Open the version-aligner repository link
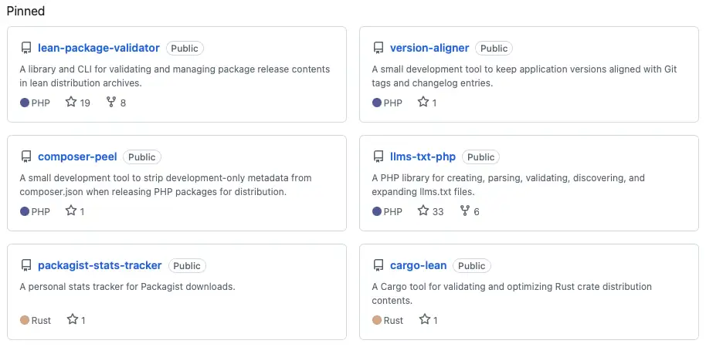This screenshot has width=706, height=347. pyautogui.click(x=429, y=48)
